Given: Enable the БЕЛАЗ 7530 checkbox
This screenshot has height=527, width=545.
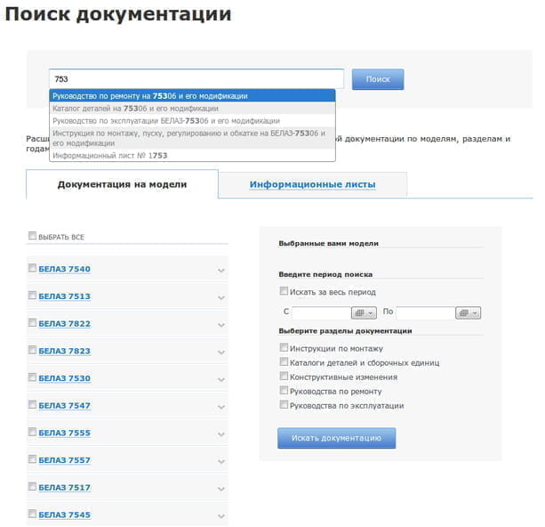Looking at the screenshot, I should (32, 377).
